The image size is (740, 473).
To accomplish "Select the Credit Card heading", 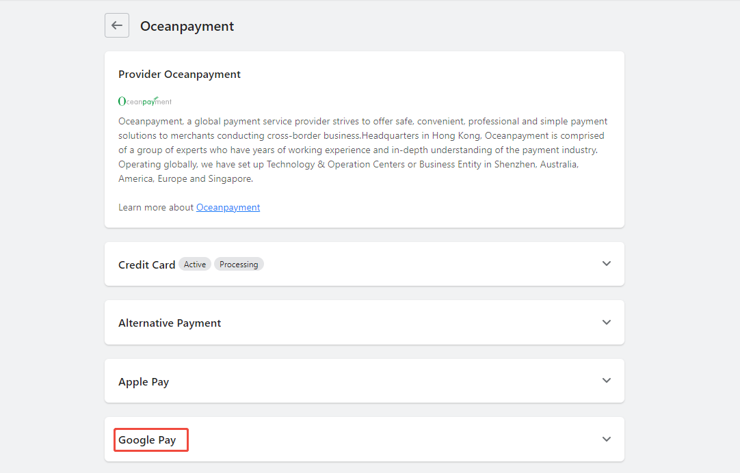I will [147, 265].
